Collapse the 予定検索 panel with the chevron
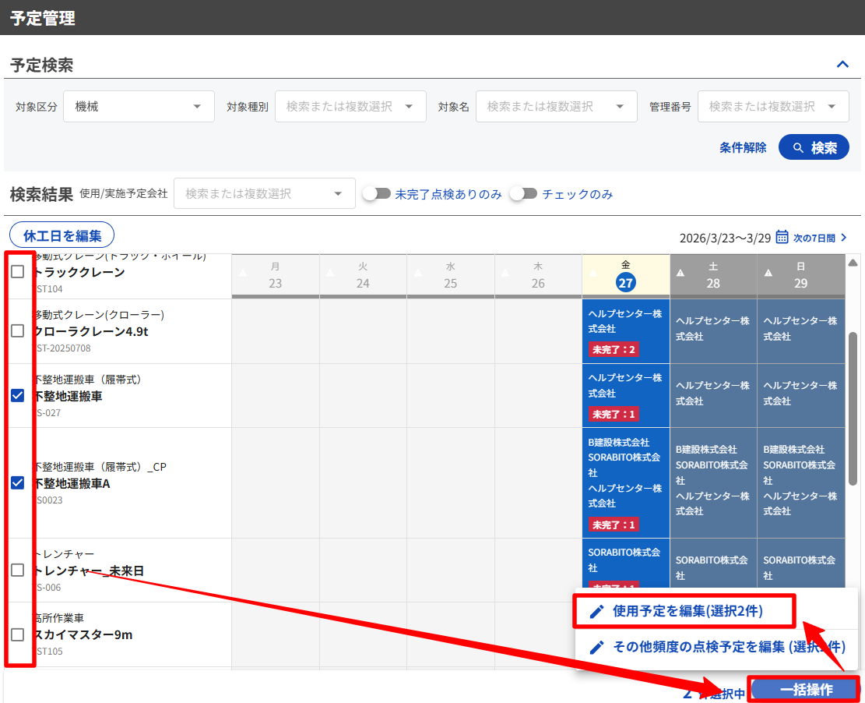 pos(842,65)
